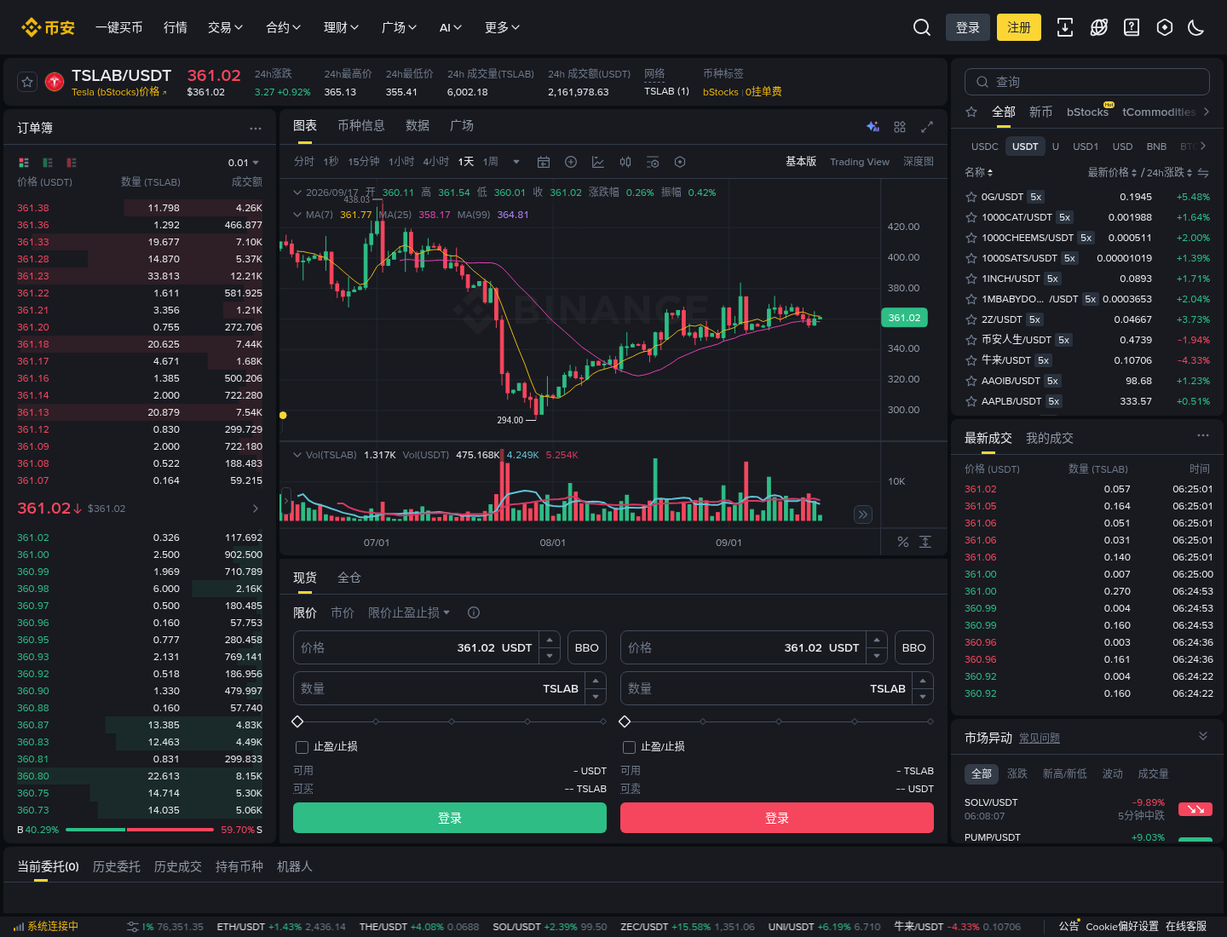Screen dimensions: 1227x937
Task: Collapse the OHLC info line chevron
Action: [x=297, y=193]
